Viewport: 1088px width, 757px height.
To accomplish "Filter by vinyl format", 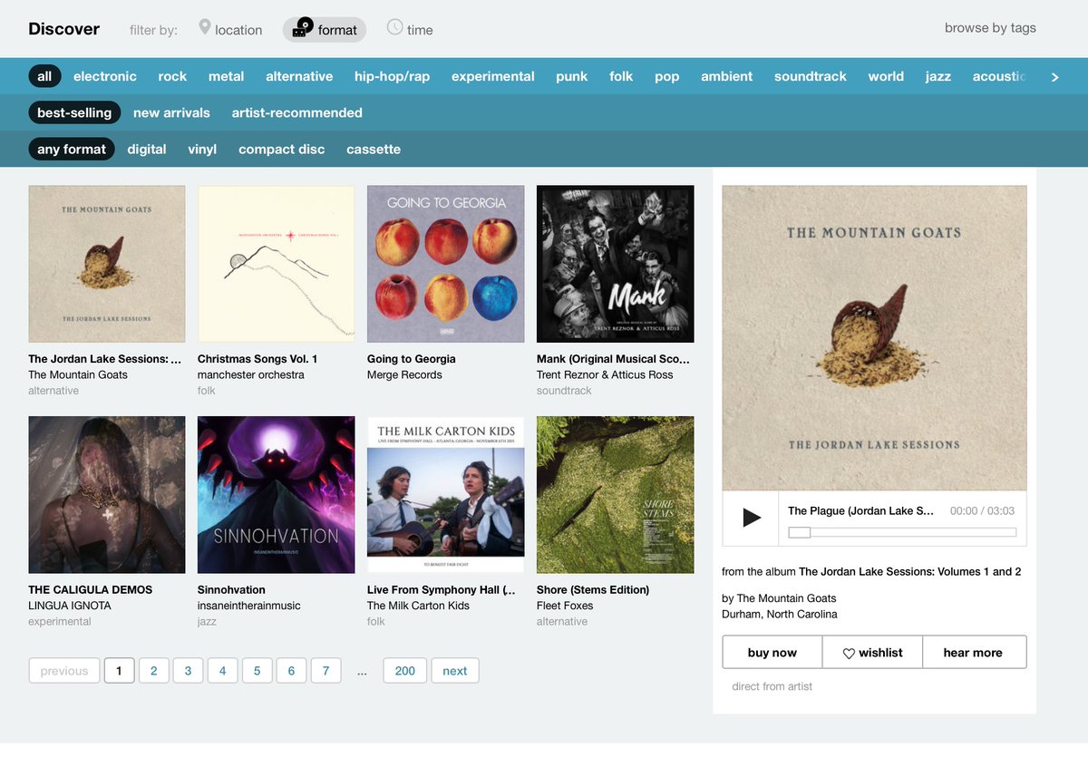I will pos(202,149).
